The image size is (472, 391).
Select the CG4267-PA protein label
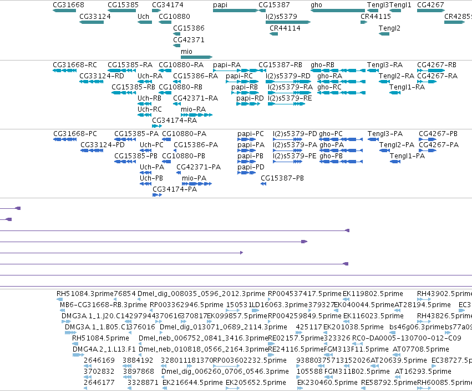coord(439,145)
